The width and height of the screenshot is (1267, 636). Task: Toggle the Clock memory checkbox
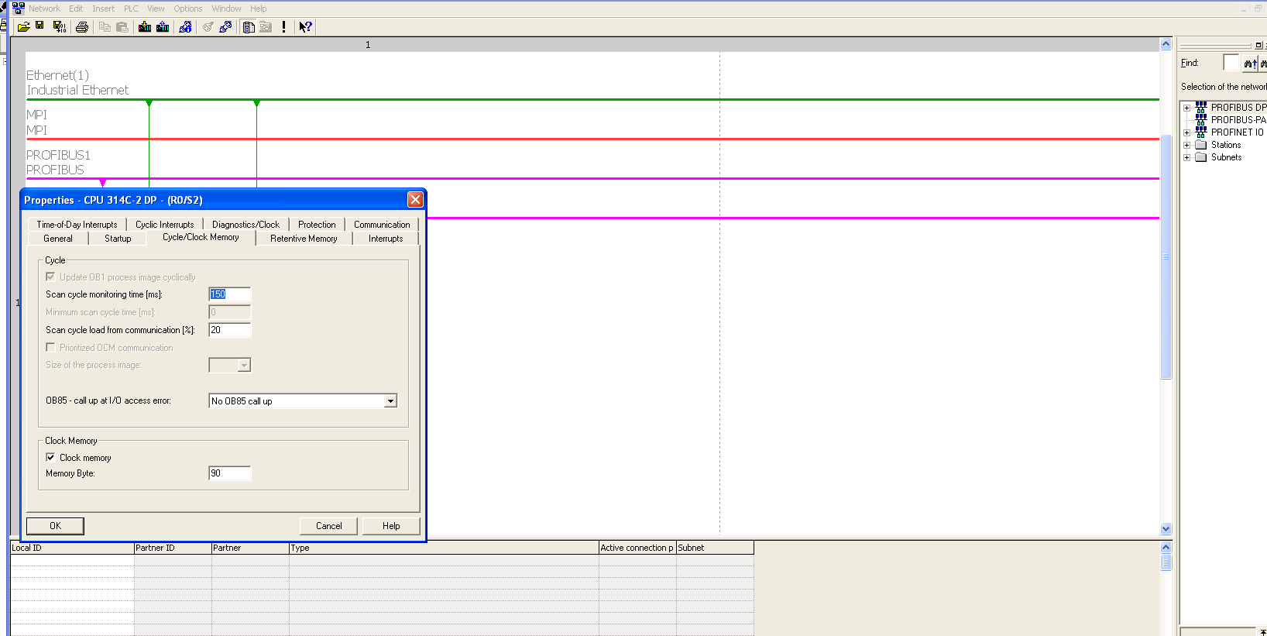[x=50, y=457]
